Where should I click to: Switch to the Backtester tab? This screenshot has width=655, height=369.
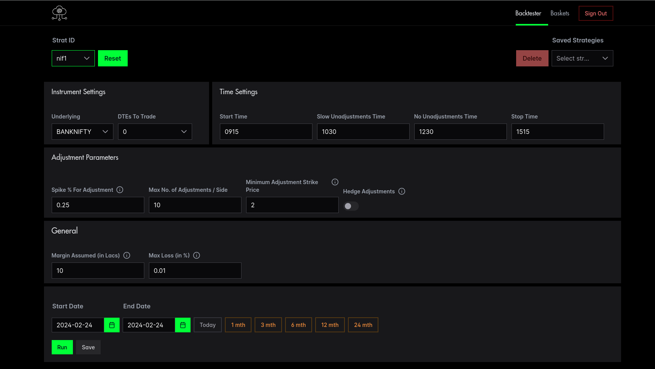coord(528,13)
